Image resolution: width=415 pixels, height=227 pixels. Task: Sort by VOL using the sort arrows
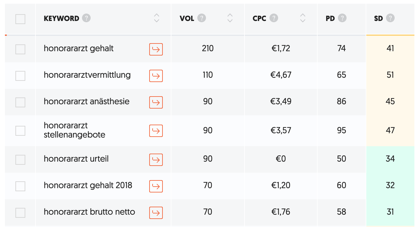pyautogui.click(x=230, y=18)
